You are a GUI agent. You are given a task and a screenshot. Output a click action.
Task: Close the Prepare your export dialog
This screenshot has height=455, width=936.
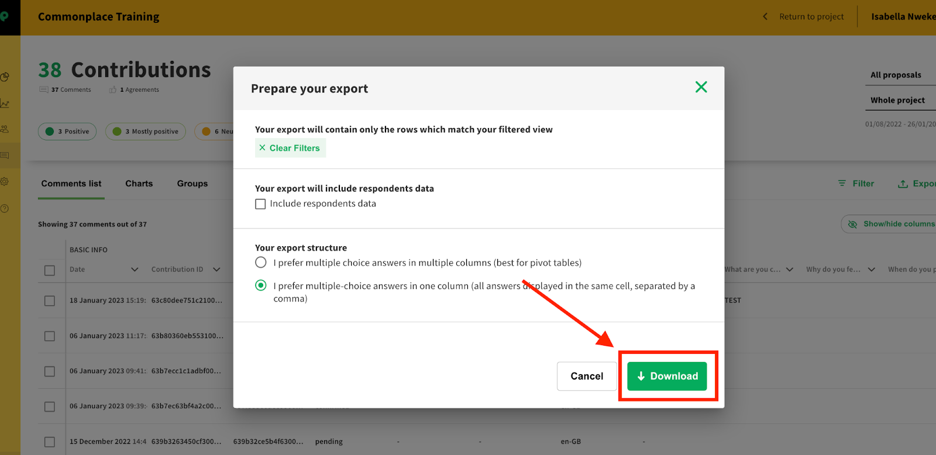point(701,87)
